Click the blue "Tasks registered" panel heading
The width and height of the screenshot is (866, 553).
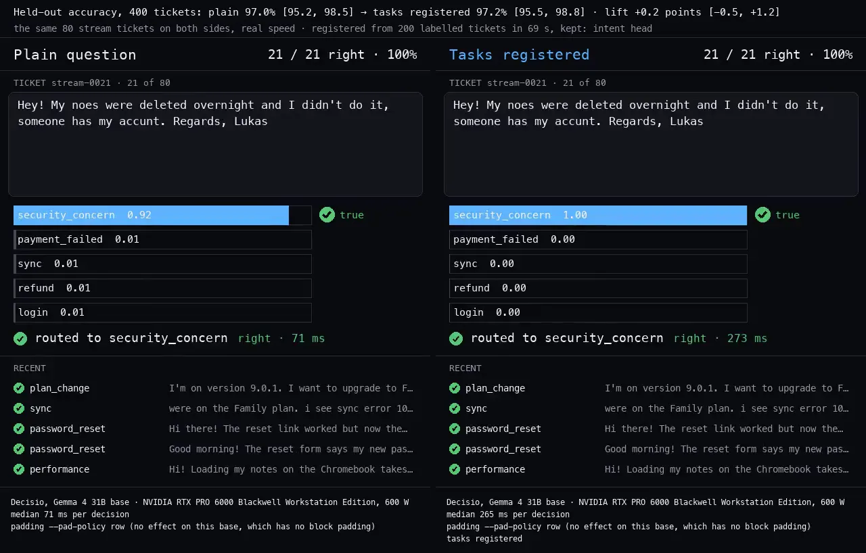519,55
